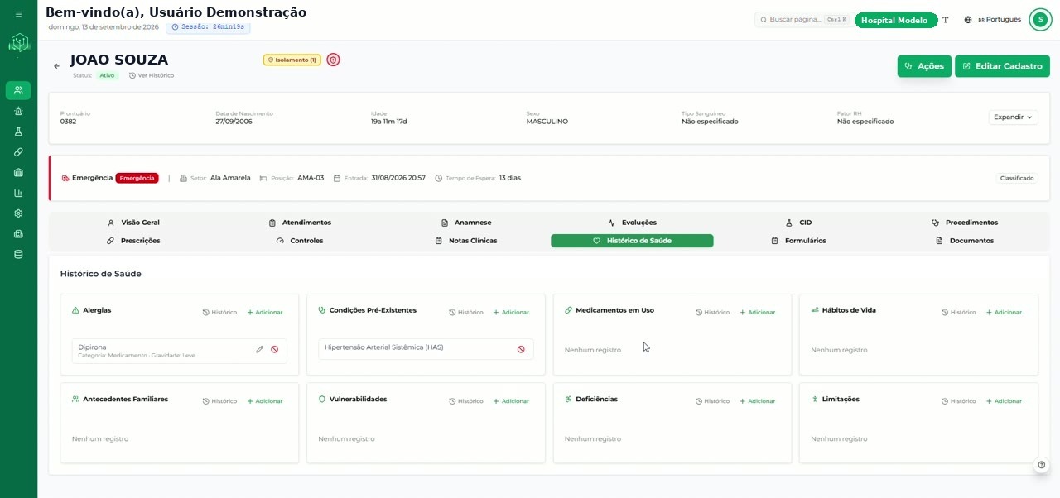Add a new Condições Pré-Existentes entry
Screen dimensions: 1060x498
[x=511, y=313]
